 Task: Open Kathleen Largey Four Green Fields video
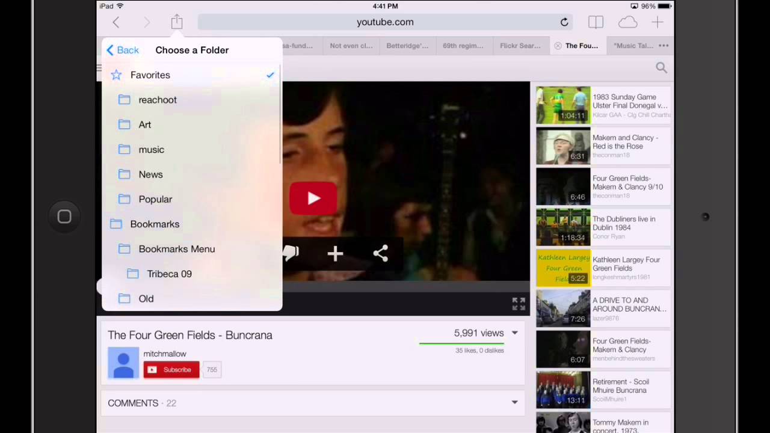(x=603, y=268)
